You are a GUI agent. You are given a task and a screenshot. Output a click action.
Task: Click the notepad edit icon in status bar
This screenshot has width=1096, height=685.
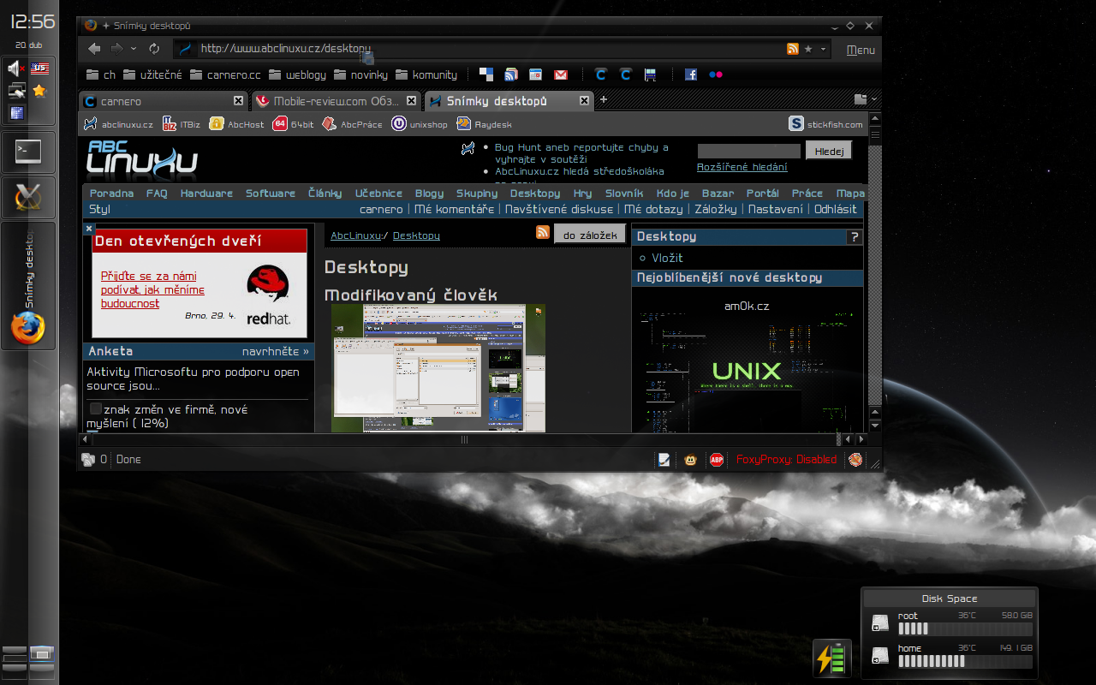[x=664, y=460]
